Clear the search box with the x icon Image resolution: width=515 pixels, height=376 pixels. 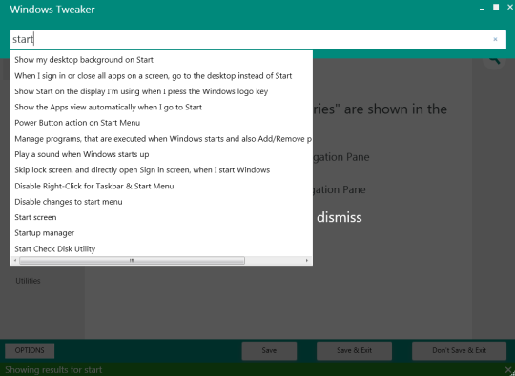495,39
